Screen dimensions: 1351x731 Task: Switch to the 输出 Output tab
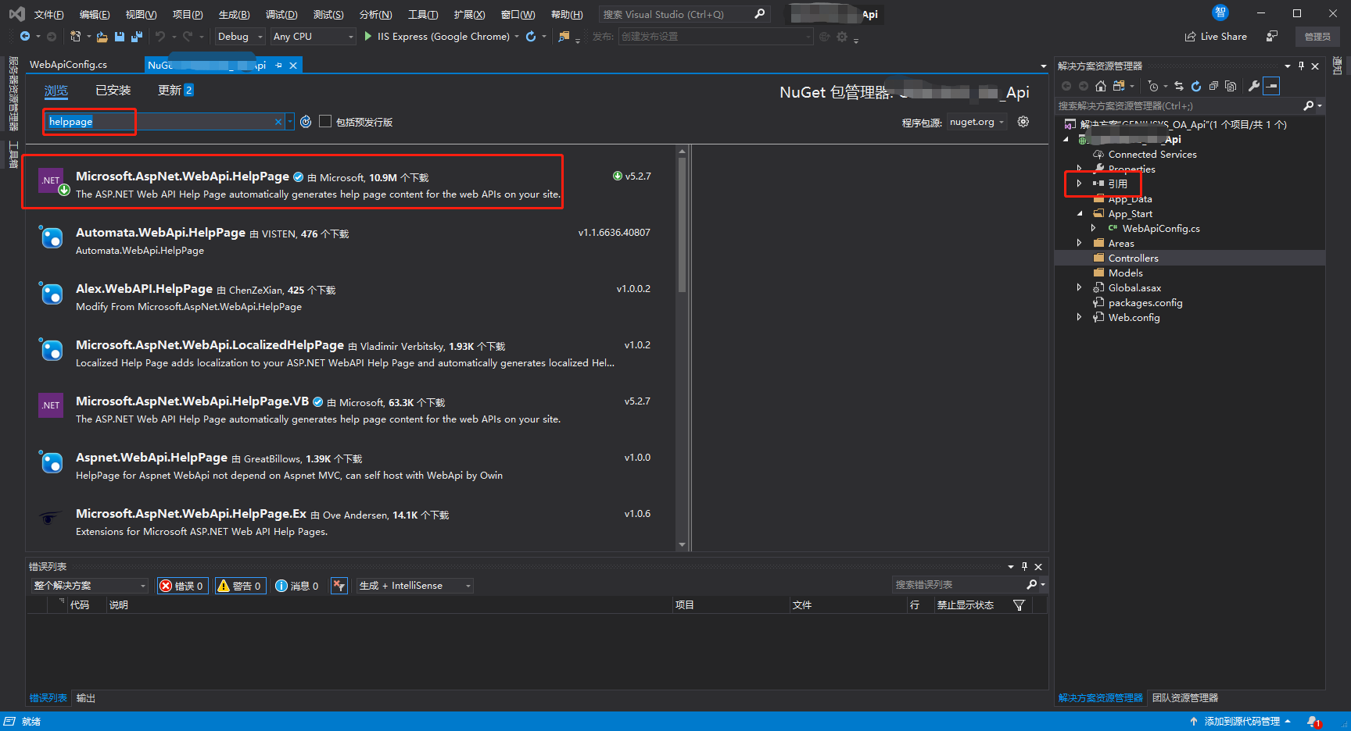pos(86,698)
